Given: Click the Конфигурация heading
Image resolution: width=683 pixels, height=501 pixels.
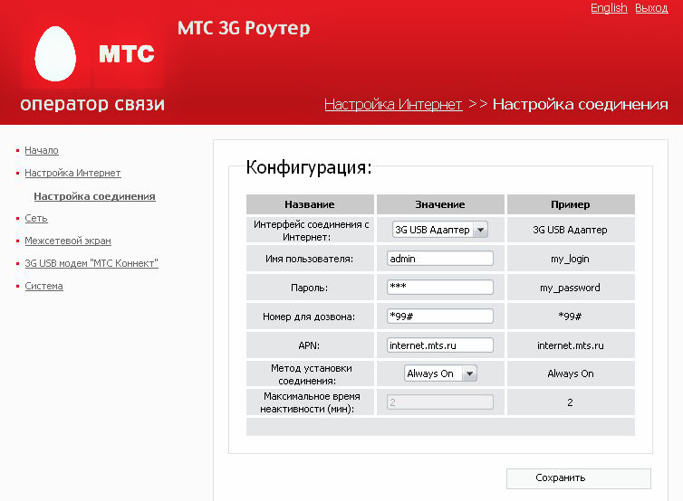Looking at the screenshot, I should click(x=309, y=167).
